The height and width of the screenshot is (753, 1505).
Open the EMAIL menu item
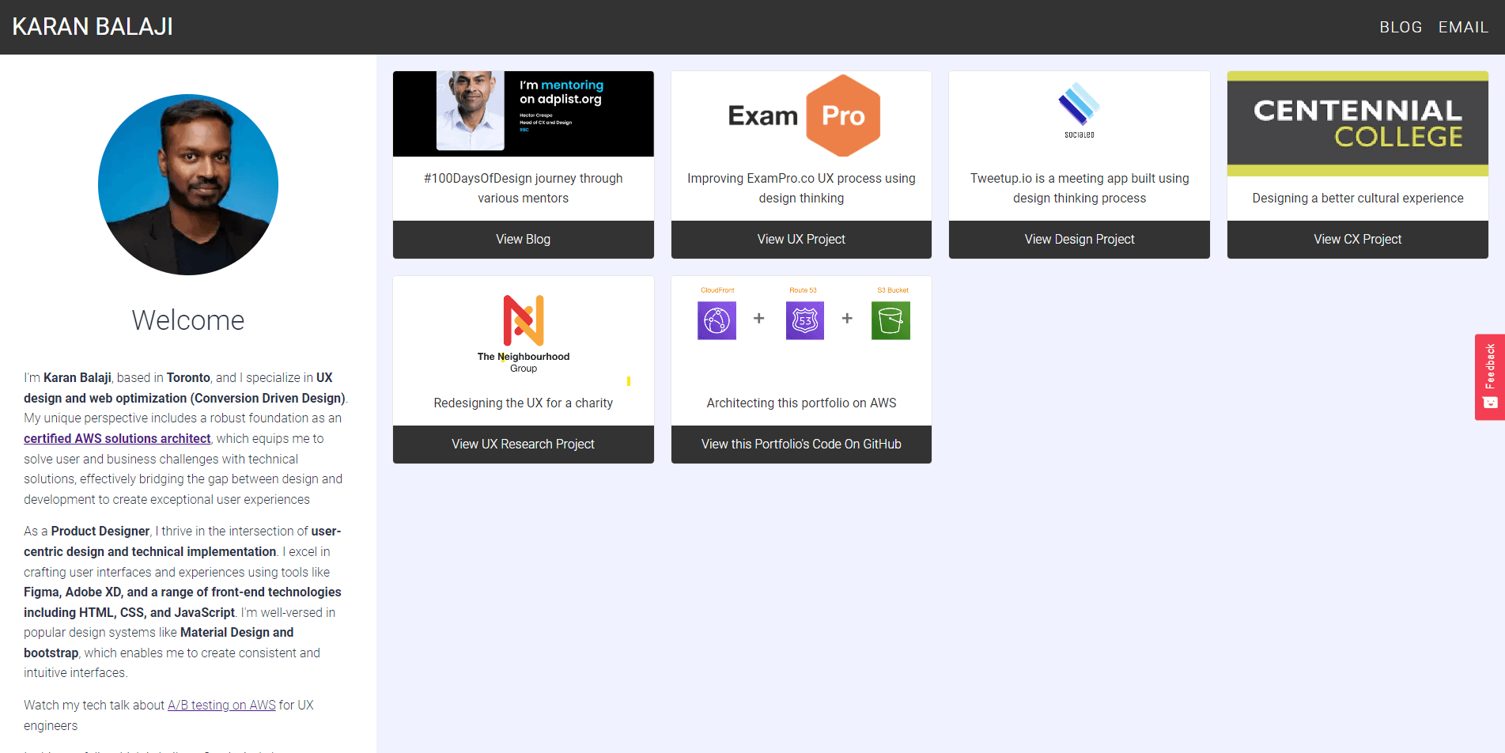point(1462,26)
